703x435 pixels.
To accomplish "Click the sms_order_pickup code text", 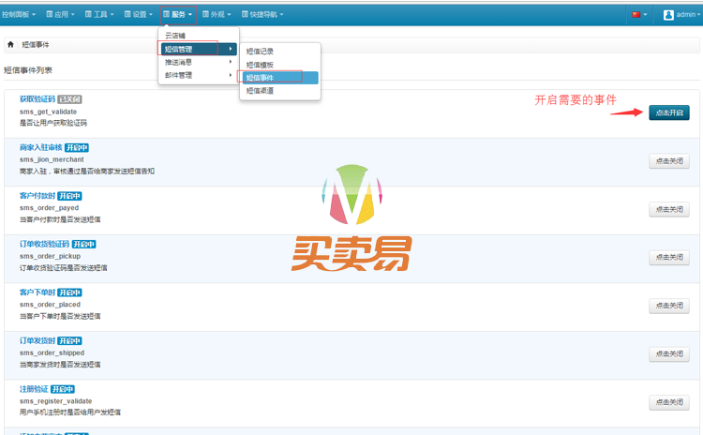I will coord(50,256).
